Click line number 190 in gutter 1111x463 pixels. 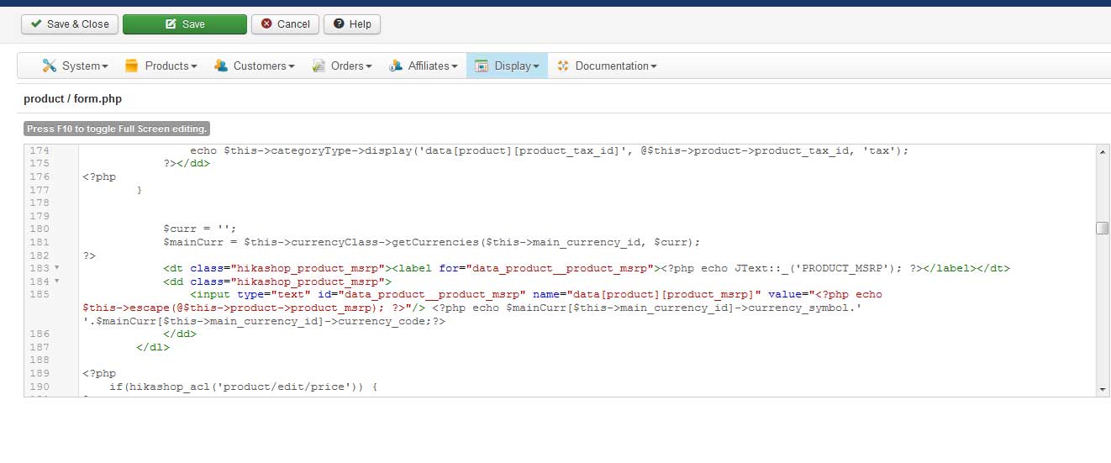(x=39, y=387)
